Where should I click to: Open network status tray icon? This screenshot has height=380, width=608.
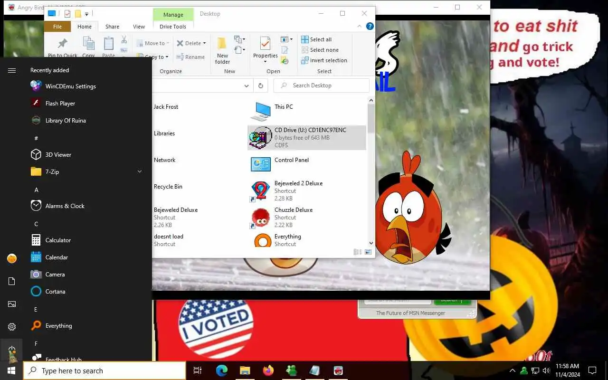point(535,370)
